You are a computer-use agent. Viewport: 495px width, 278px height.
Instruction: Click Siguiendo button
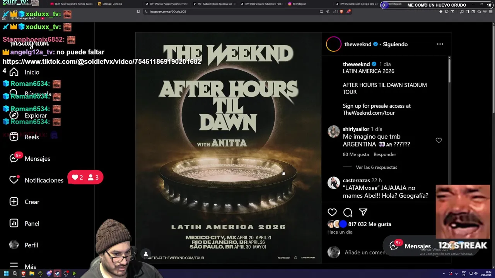pos(395,44)
